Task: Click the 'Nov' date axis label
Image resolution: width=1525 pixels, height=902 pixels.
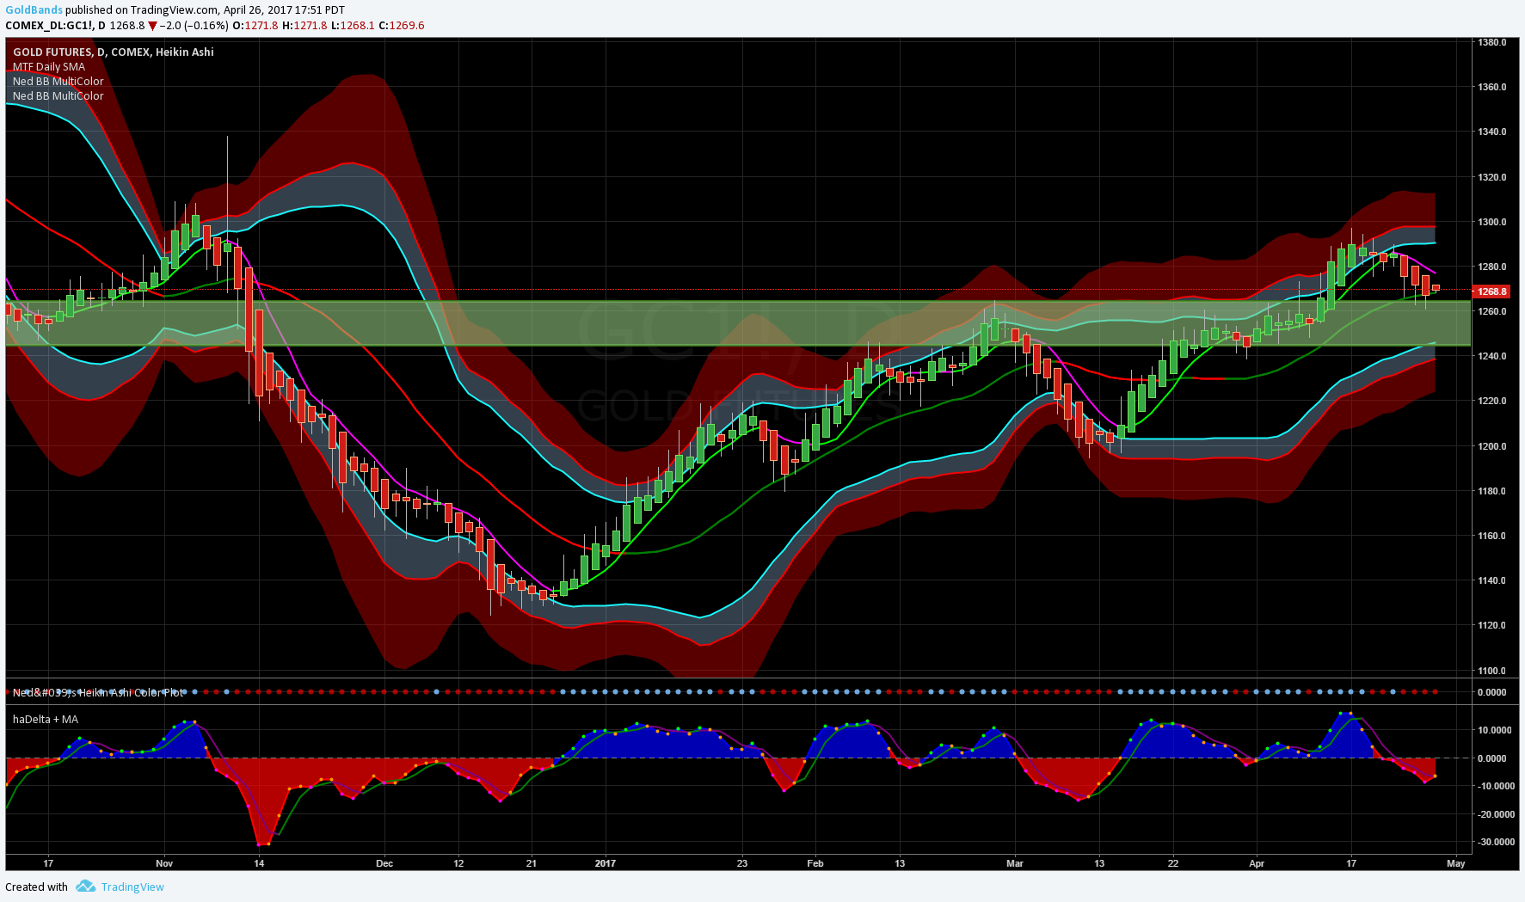Action: point(164,863)
